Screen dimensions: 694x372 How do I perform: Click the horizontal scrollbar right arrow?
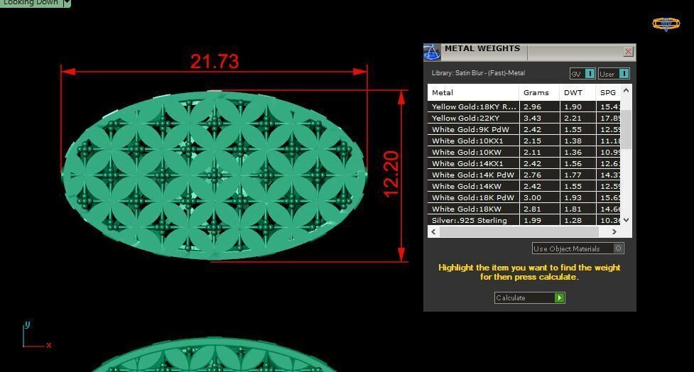(x=614, y=231)
